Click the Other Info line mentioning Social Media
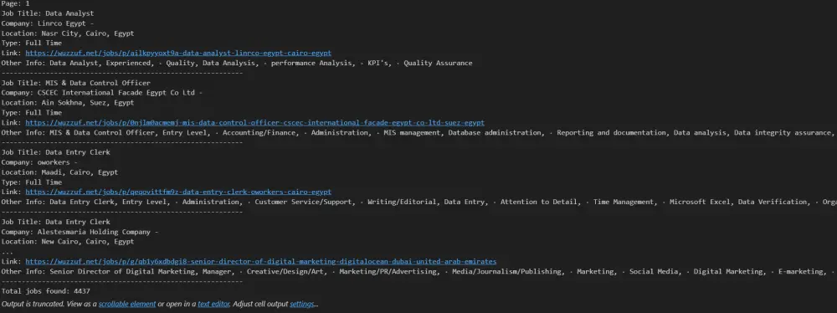The height and width of the screenshot is (313, 837). 418,271
